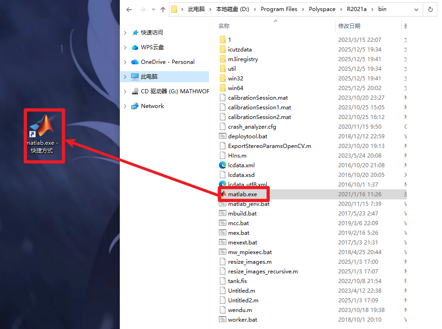Expand the CD 驱动器 (G:) node
442x329 pixels.
tap(125, 91)
